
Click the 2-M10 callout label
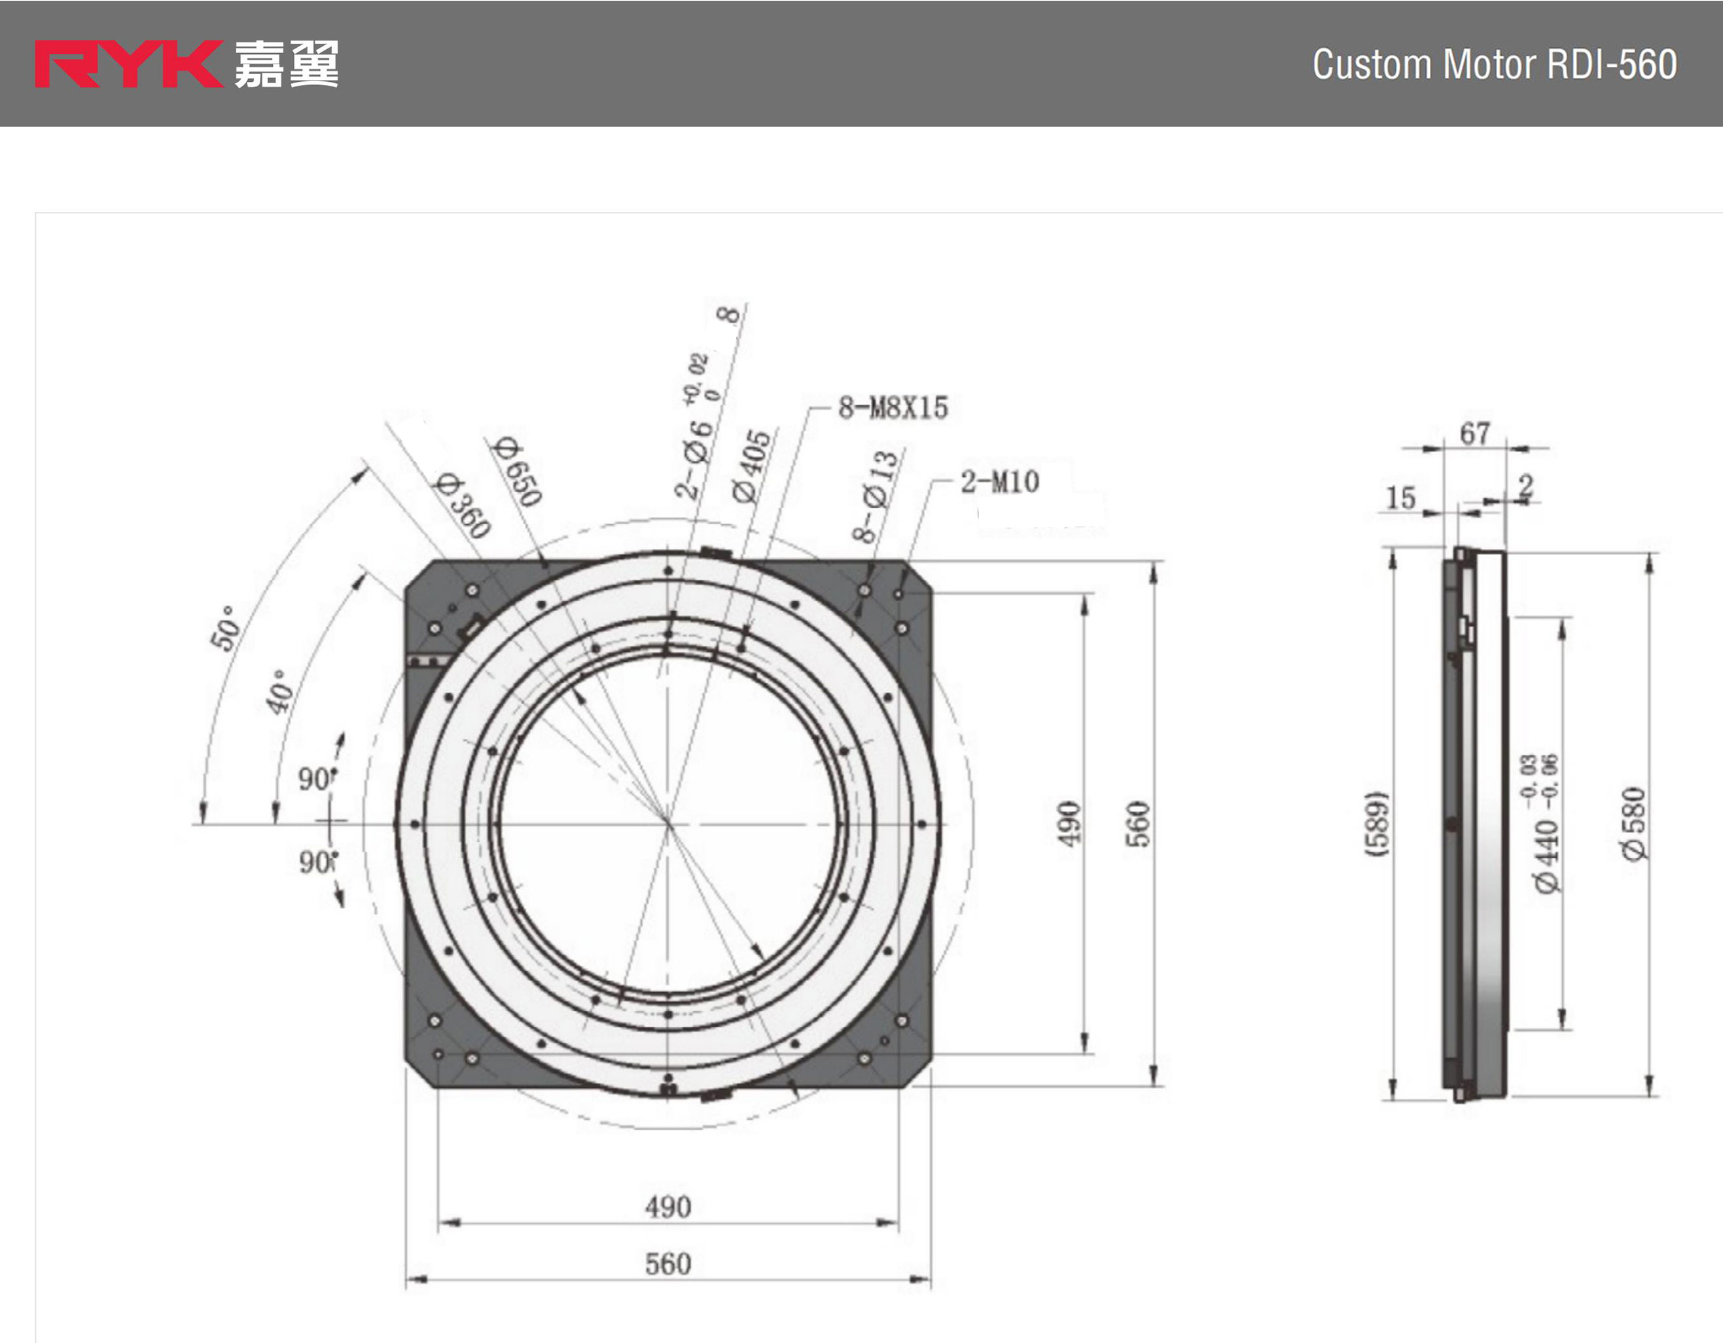click(x=999, y=482)
